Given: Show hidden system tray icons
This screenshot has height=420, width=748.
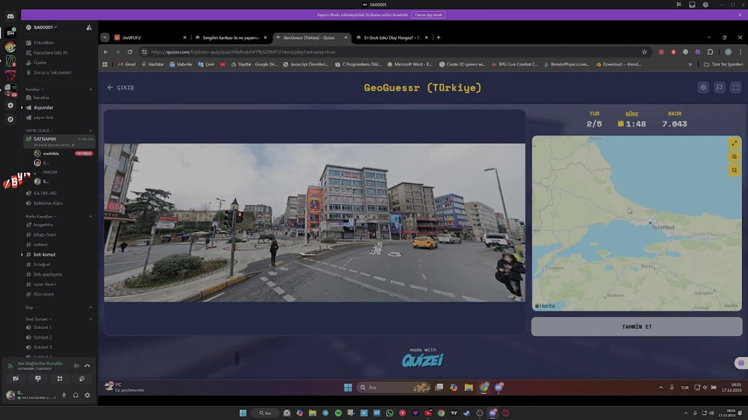Looking at the screenshot, I should [x=661, y=387].
